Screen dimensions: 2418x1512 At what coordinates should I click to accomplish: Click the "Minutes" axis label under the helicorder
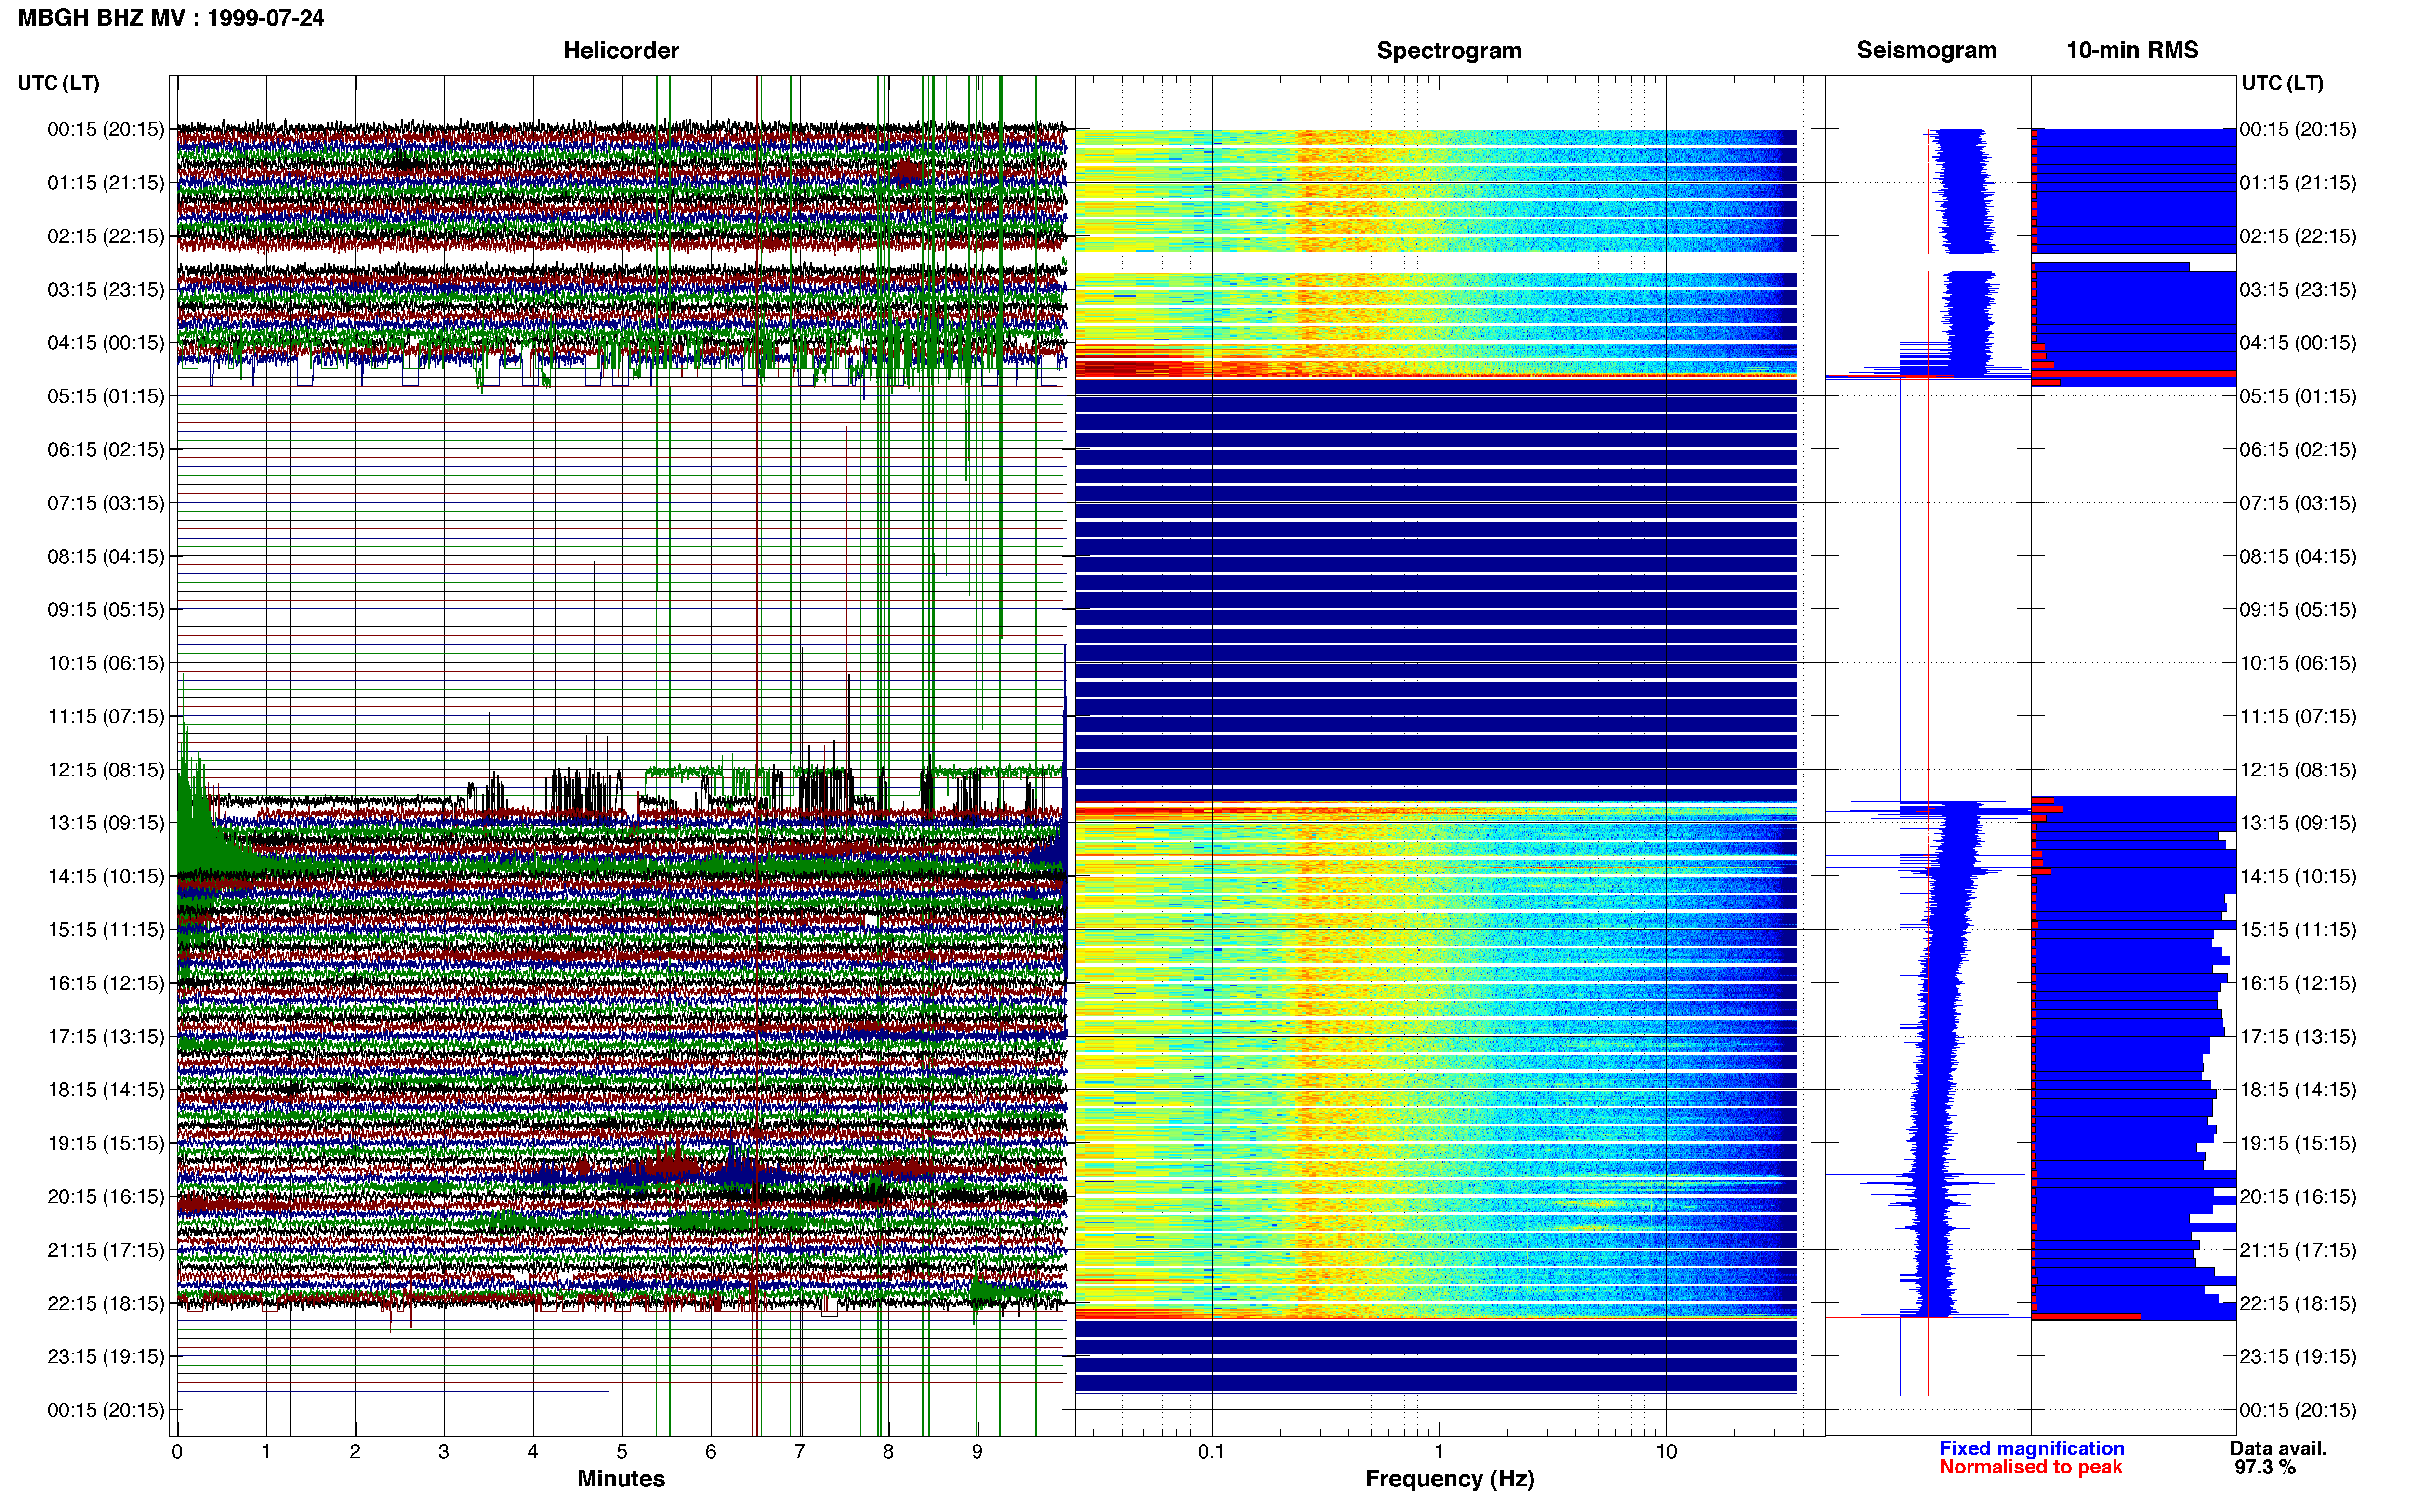coord(621,1478)
